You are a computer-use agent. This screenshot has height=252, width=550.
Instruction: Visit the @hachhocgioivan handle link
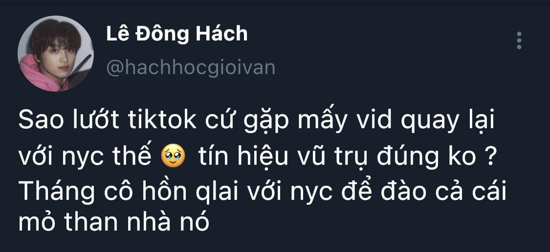191,68
